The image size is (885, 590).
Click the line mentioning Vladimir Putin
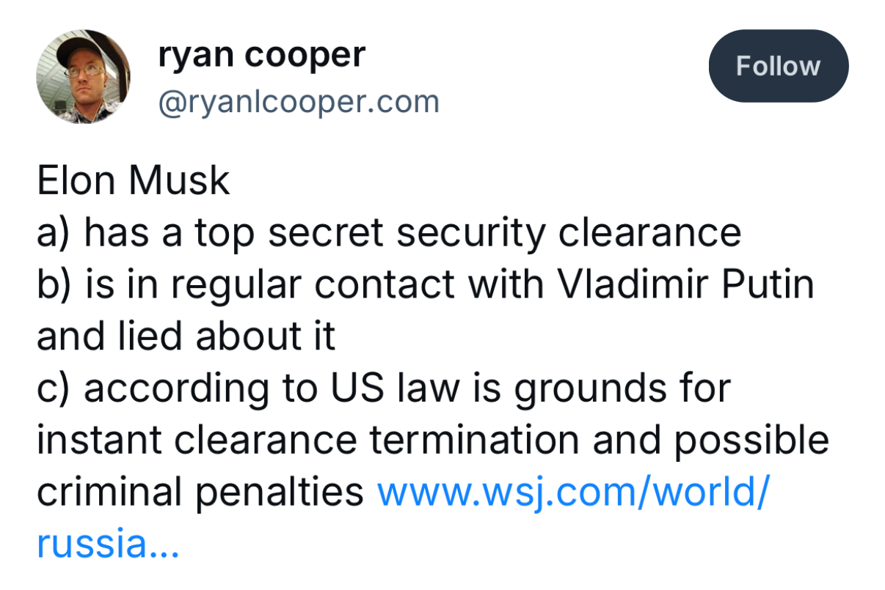pyautogui.click(x=426, y=284)
